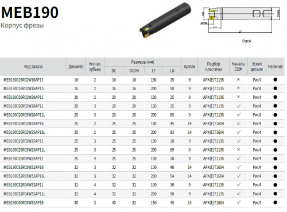Screen dimensions: 287x212
Task: Click the 'Эскиз детали' column header
Action: click(257, 67)
